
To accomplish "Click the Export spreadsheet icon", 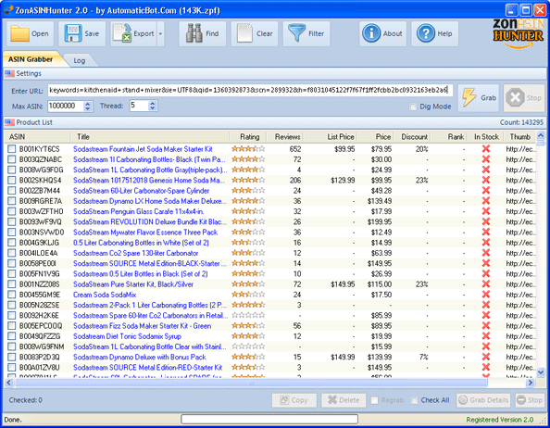I will (122, 33).
